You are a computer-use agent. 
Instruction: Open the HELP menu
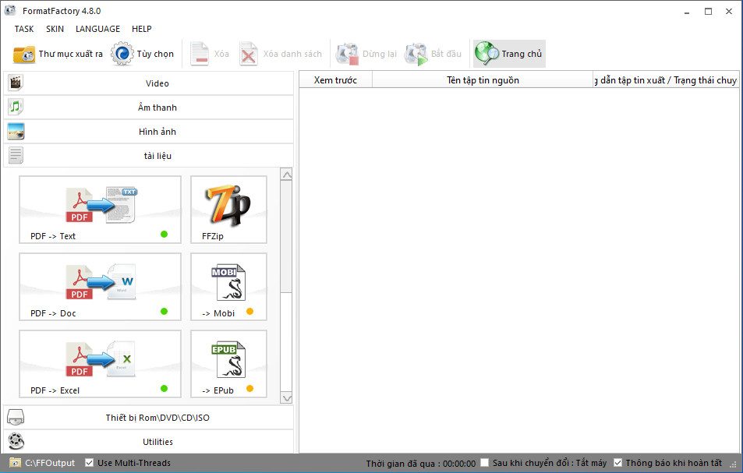point(142,29)
